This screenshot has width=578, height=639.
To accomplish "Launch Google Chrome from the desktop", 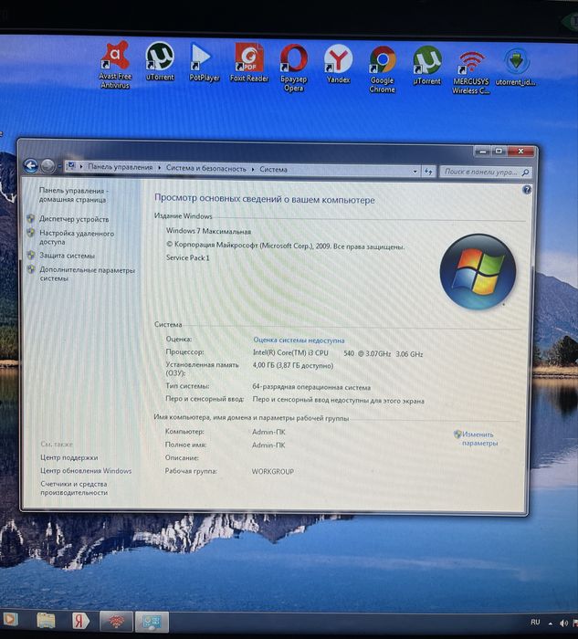I will click(x=382, y=69).
